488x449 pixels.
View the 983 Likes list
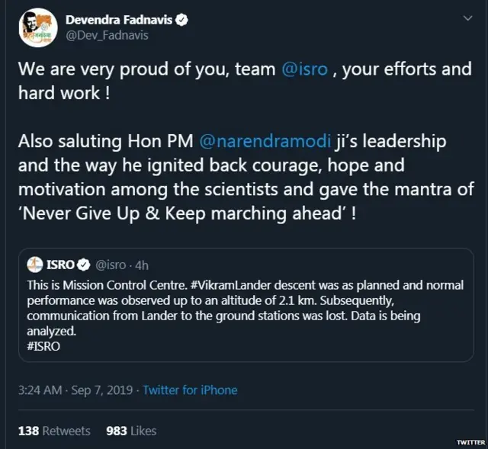pyautogui.click(x=132, y=431)
